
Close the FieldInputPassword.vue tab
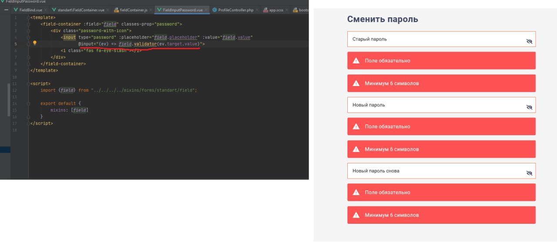tap(207, 10)
